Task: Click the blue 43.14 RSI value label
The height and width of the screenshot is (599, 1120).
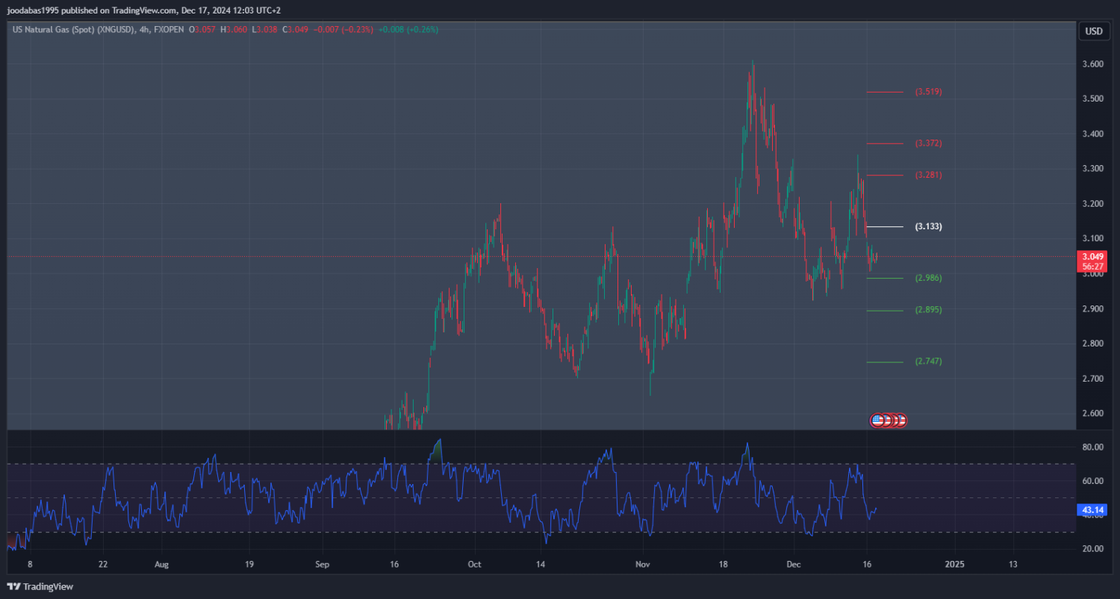Action: point(1092,511)
